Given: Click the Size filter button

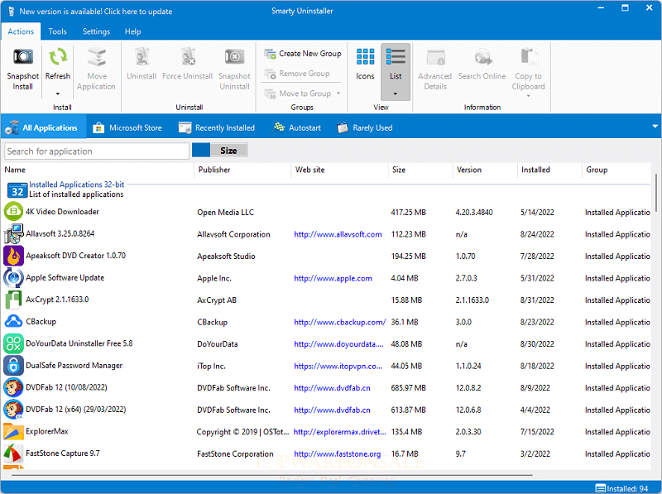Looking at the screenshot, I should (228, 151).
